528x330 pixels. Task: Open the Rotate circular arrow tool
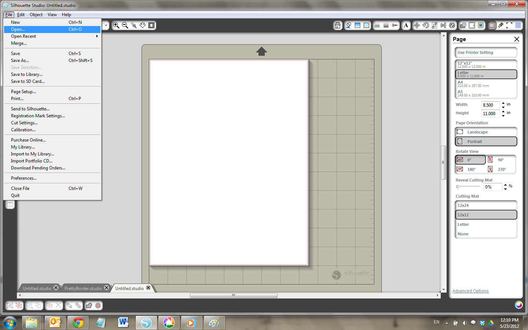pyautogui.click(x=426, y=25)
